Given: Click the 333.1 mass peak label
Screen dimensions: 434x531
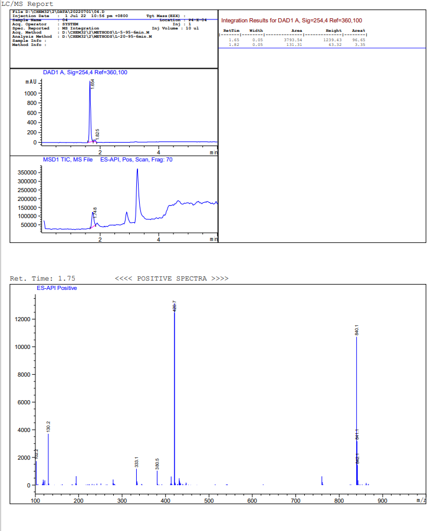Looking at the screenshot, I should pos(136,462).
